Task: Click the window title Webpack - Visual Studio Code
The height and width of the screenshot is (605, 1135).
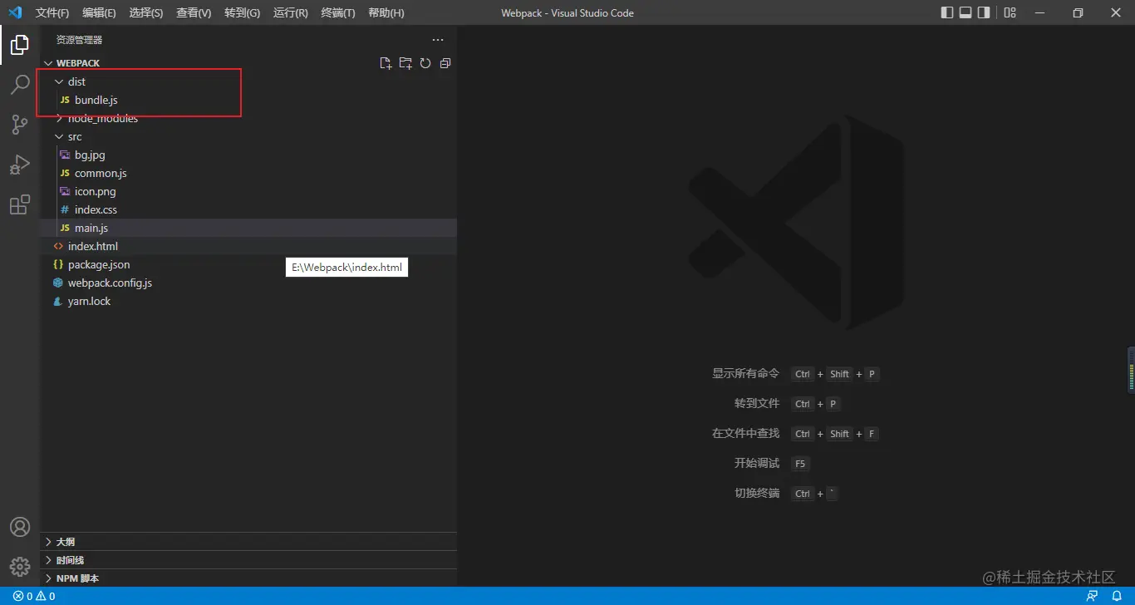Action: pos(567,13)
